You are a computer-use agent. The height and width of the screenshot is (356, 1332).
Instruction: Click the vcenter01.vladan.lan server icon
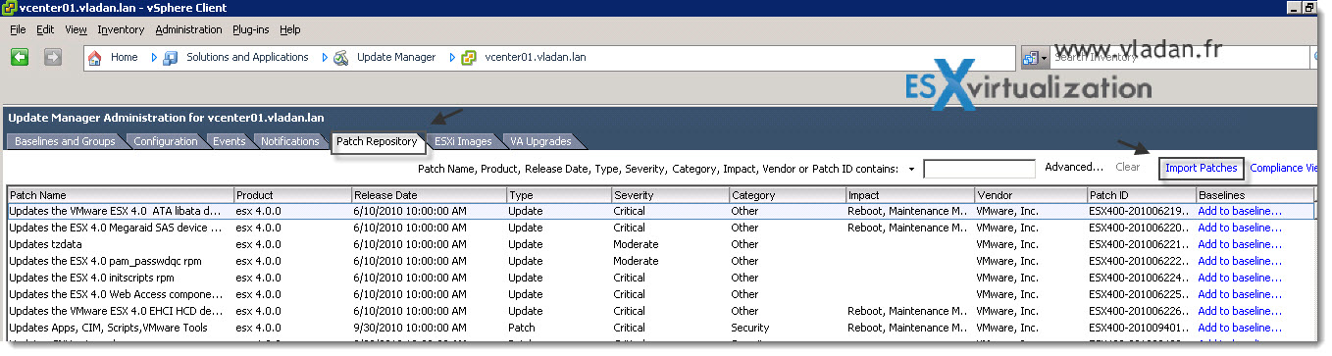tap(469, 58)
